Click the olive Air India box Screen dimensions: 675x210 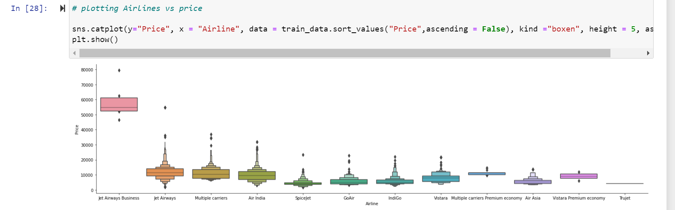pos(257,176)
